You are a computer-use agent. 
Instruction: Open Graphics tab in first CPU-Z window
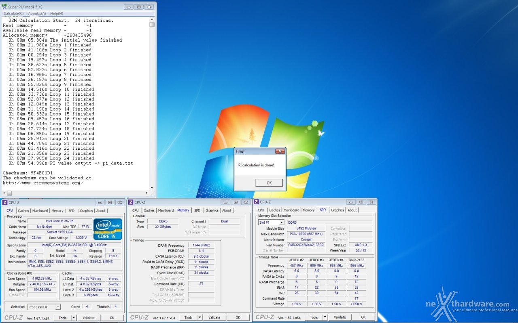[86, 211]
